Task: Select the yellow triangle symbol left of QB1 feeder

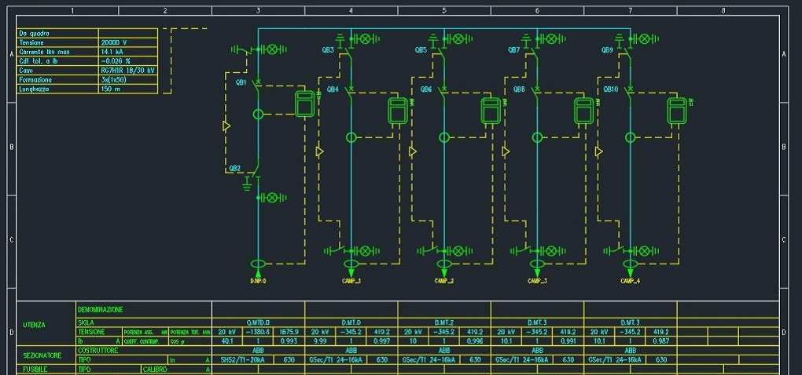Action: [226, 126]
